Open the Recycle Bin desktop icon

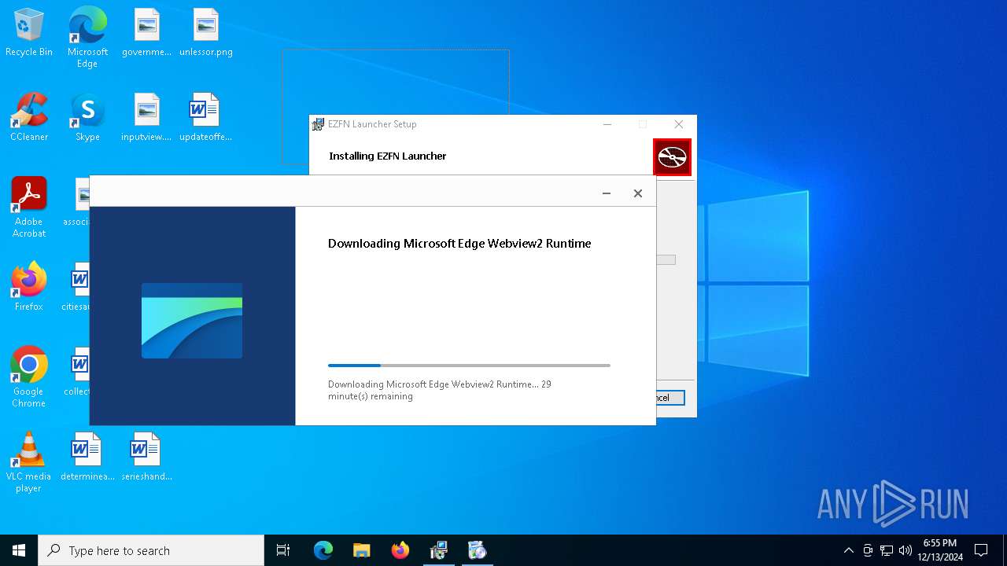(x=29, y=33)
